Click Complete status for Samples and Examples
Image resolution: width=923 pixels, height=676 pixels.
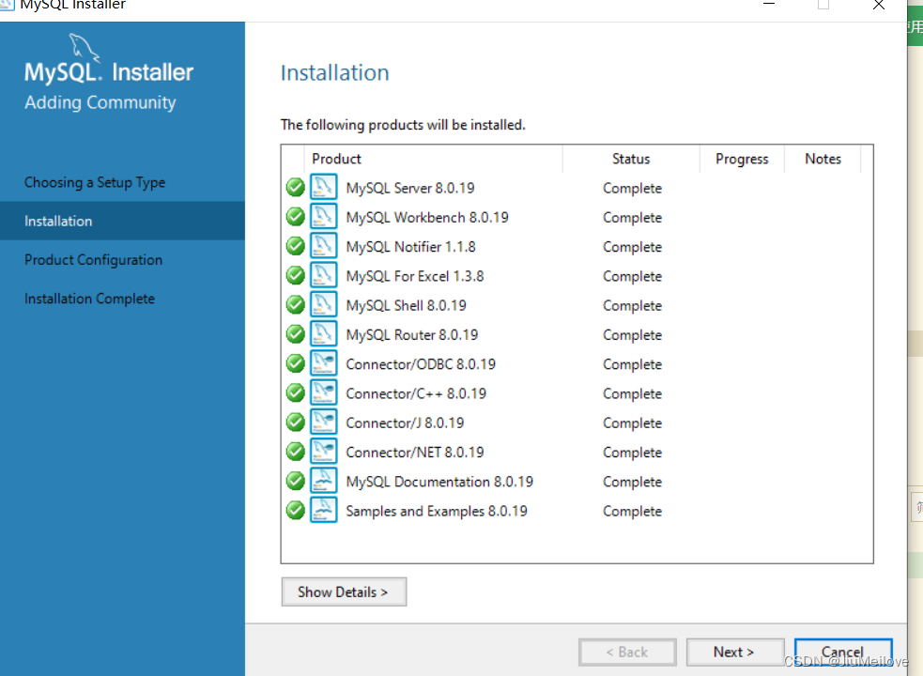click(632, 512)
